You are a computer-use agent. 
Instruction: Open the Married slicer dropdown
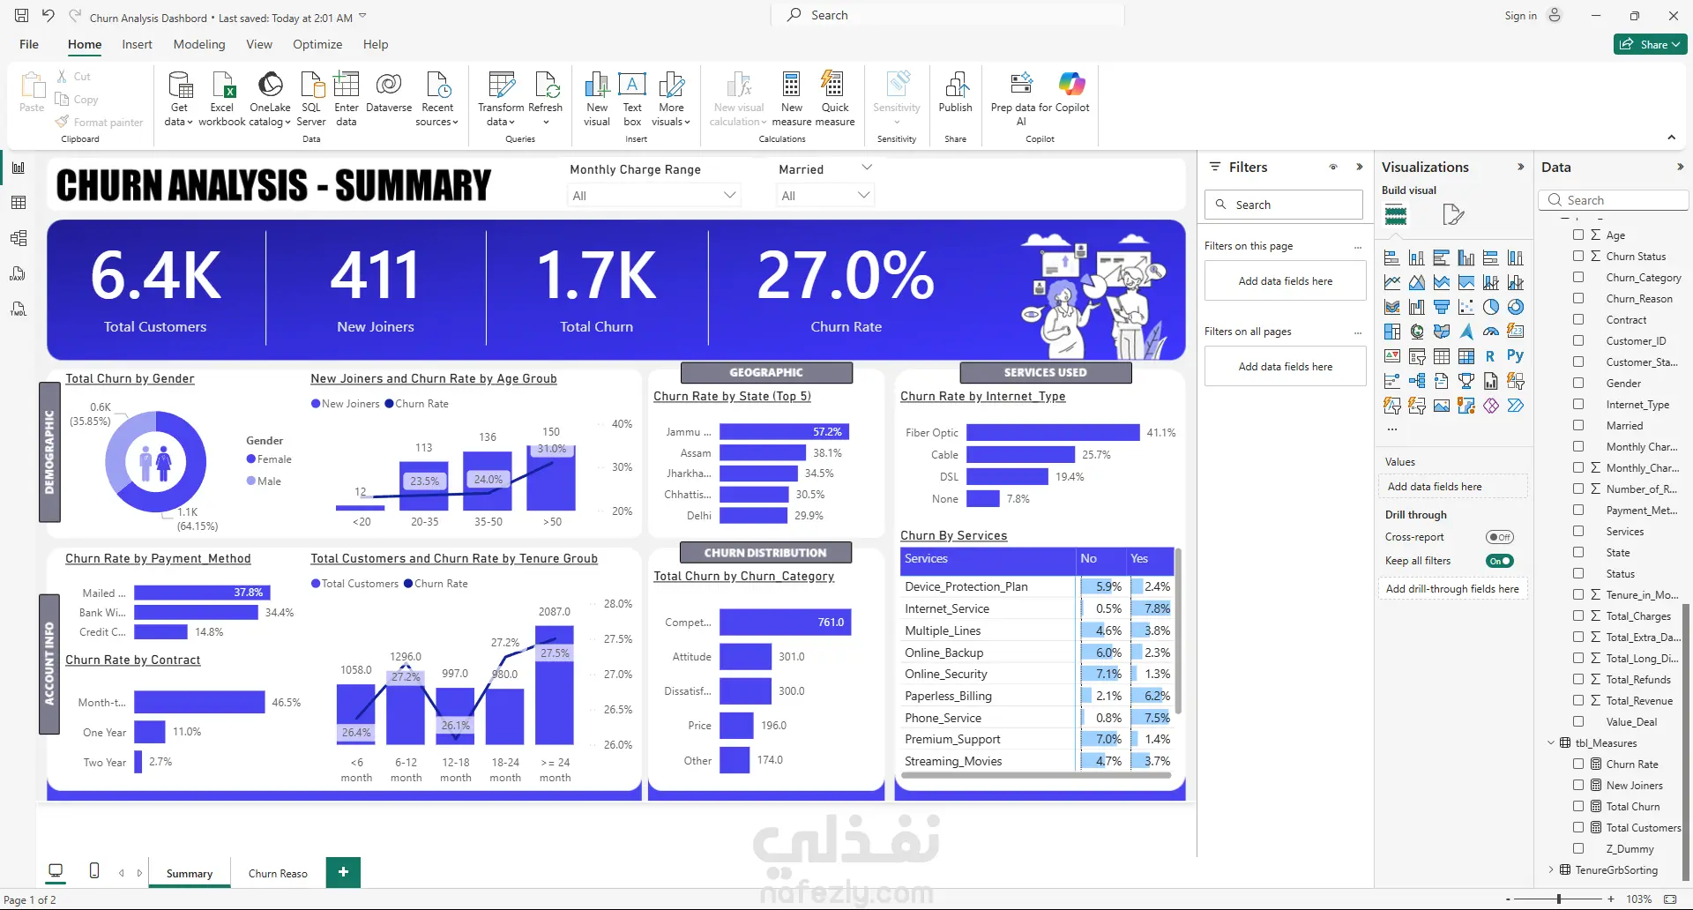(825, 196)
